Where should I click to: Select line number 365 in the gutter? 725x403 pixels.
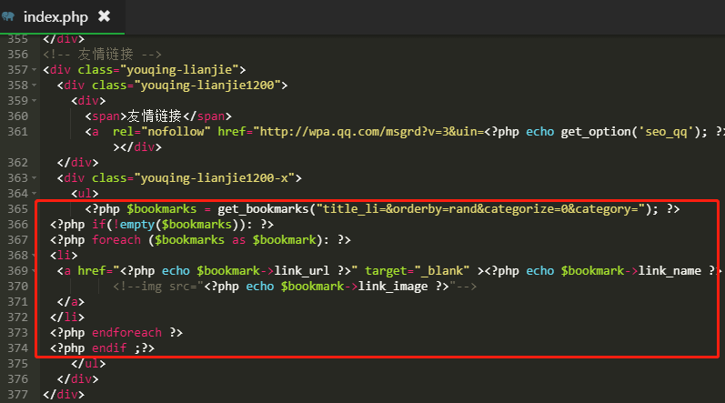tap(17, 209)
